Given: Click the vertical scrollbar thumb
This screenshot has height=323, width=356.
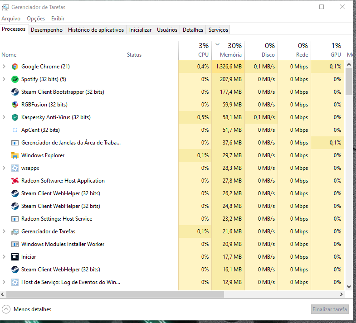Looking at the screenshot, I should tap(349, 82).
